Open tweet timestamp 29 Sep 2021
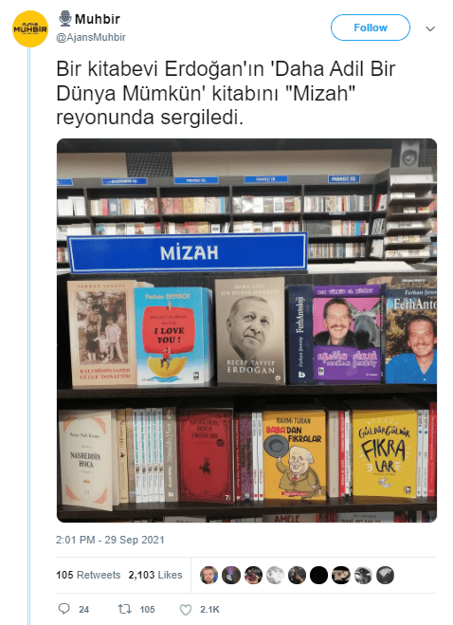 [x=110, y=540]
